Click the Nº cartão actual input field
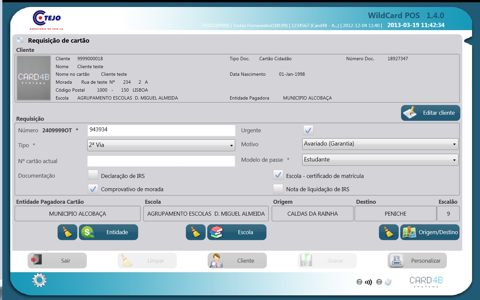Image resolution: width=480 pixels, height=300 pixels. pyautogui.click(x=161, y=161)
